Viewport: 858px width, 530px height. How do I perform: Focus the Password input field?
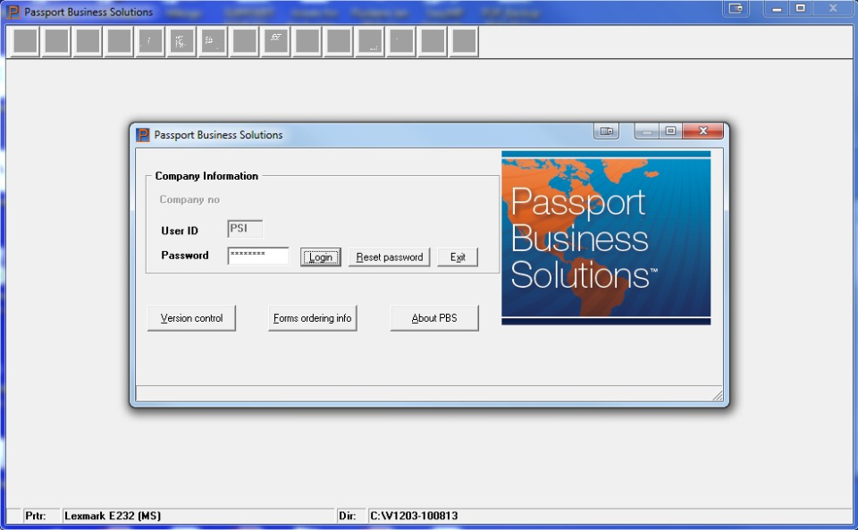258,256
